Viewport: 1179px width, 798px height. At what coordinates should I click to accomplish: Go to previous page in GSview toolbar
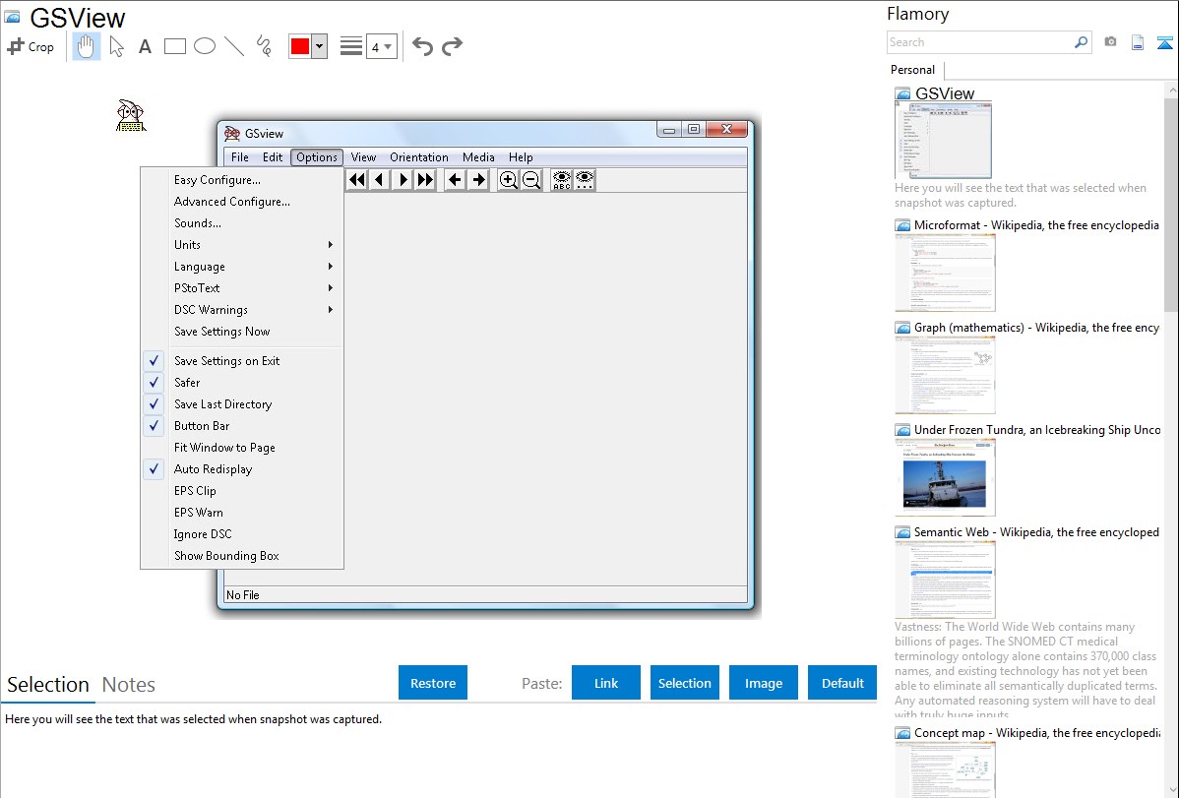(x=380, y=180)
